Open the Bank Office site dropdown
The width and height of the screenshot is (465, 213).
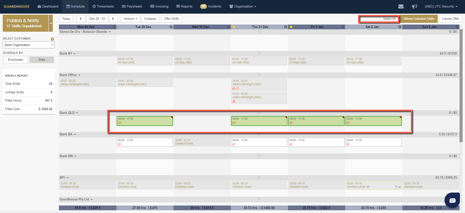(79, 75)
